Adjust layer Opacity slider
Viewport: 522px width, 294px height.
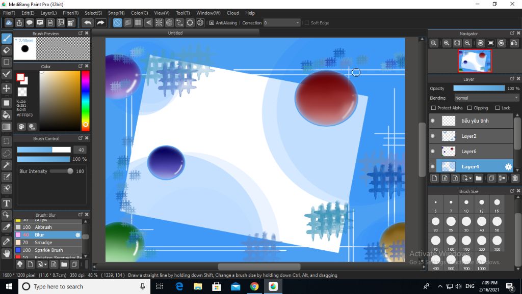(x=479, y=88)
